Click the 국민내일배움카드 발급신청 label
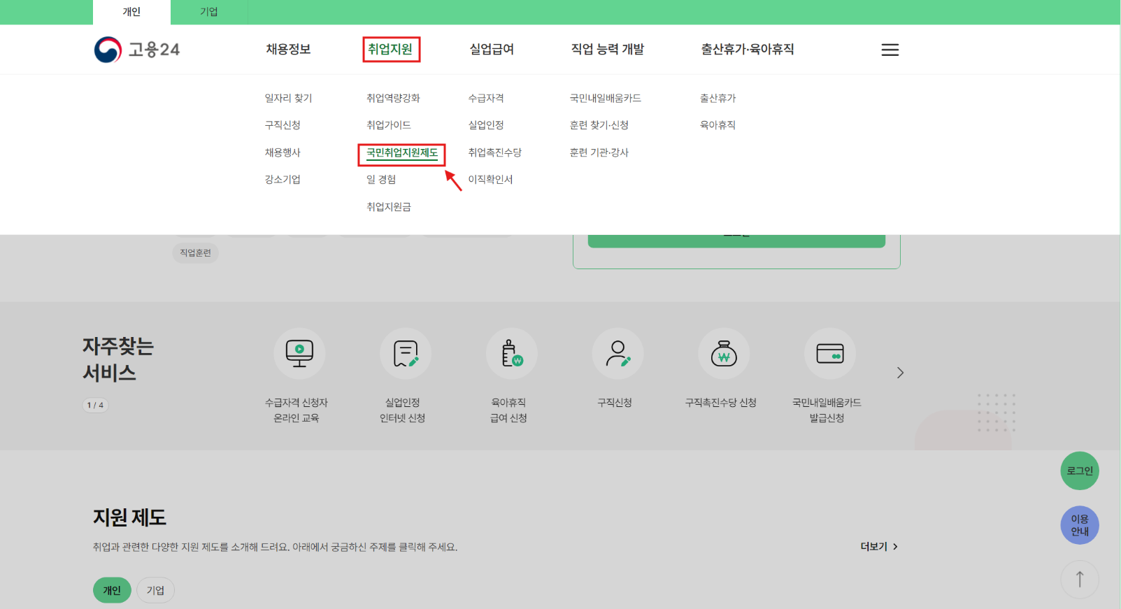The image size is (1121, 609). pyautogui.click(x=827, y=410)
